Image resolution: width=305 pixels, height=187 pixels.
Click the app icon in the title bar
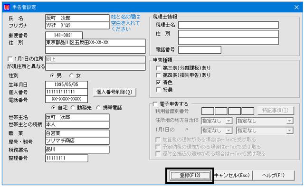(x=7, y=7)
